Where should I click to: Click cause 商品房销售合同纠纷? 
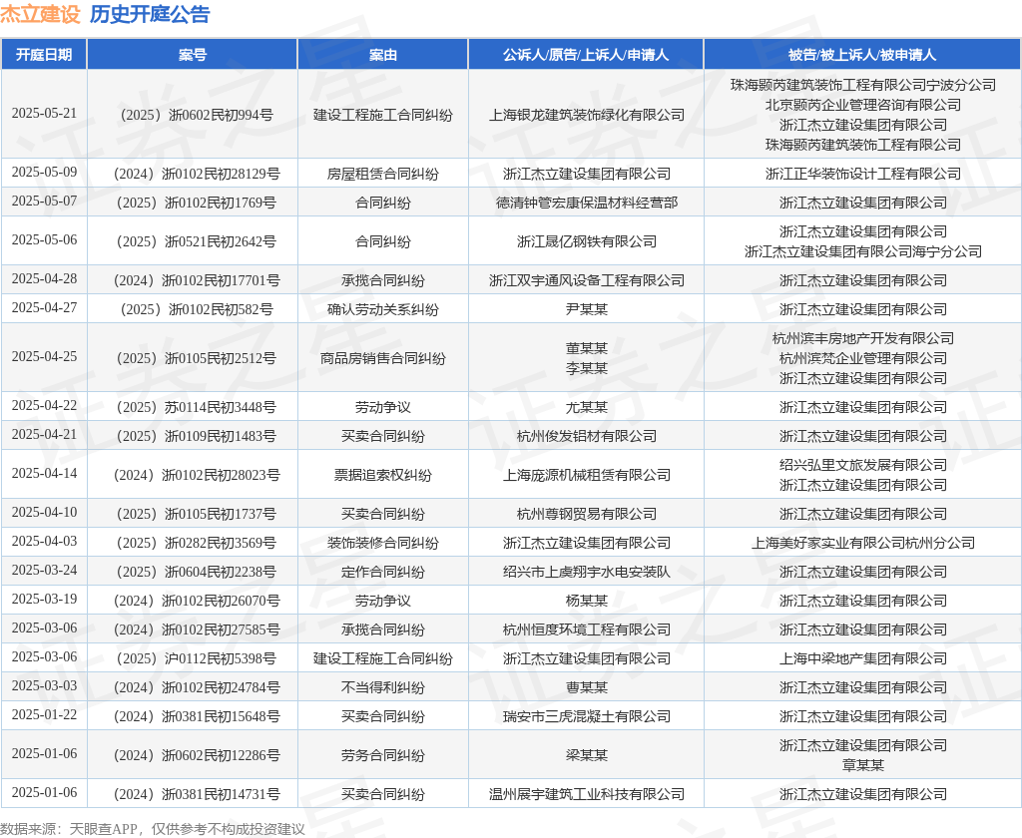[x=382, y=358]
